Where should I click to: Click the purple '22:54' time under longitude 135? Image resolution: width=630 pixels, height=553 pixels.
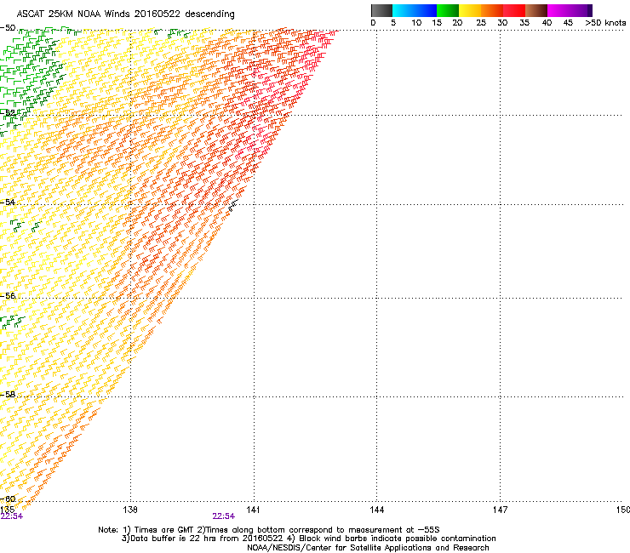point(12,516)
